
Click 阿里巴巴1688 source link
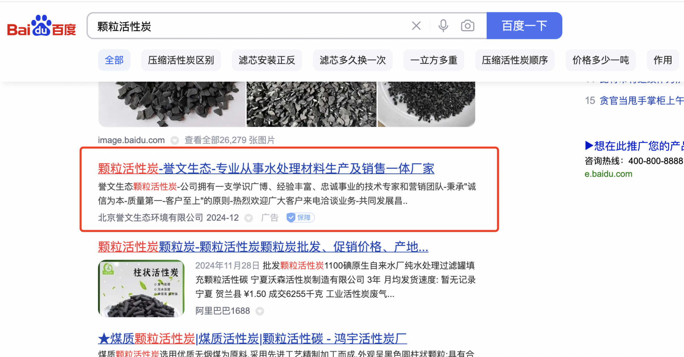click(223, 311)
